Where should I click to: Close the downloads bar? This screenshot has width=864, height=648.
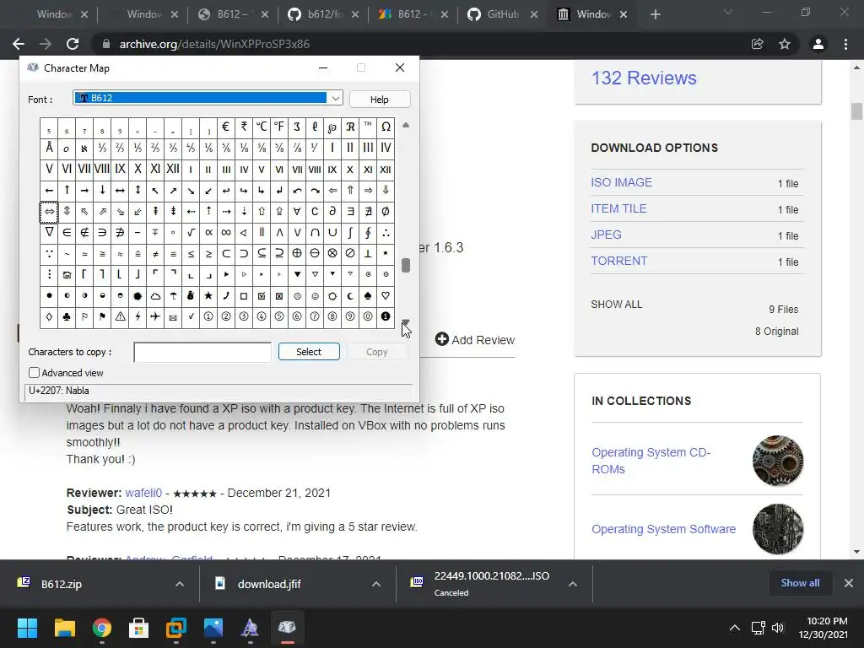tap(849, 583)
